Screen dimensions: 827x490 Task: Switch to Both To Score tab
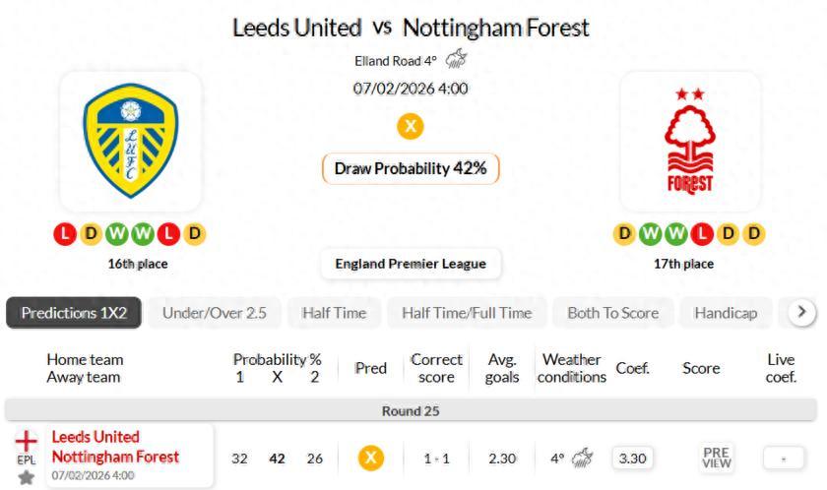(x=612, y=313)
